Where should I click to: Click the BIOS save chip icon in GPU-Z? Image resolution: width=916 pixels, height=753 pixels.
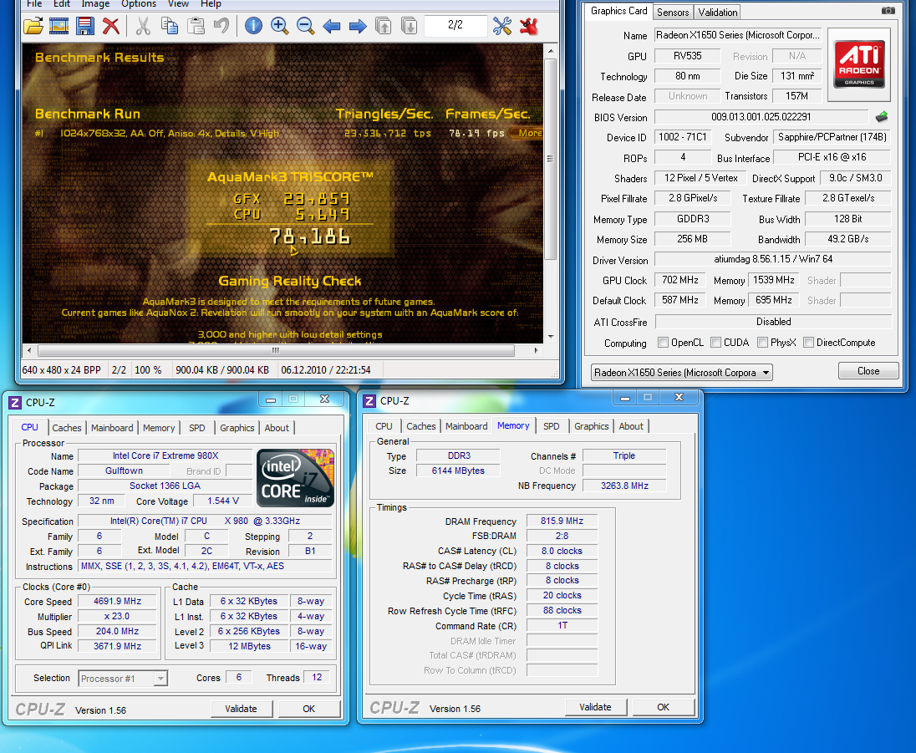click(x=882, y=117)
